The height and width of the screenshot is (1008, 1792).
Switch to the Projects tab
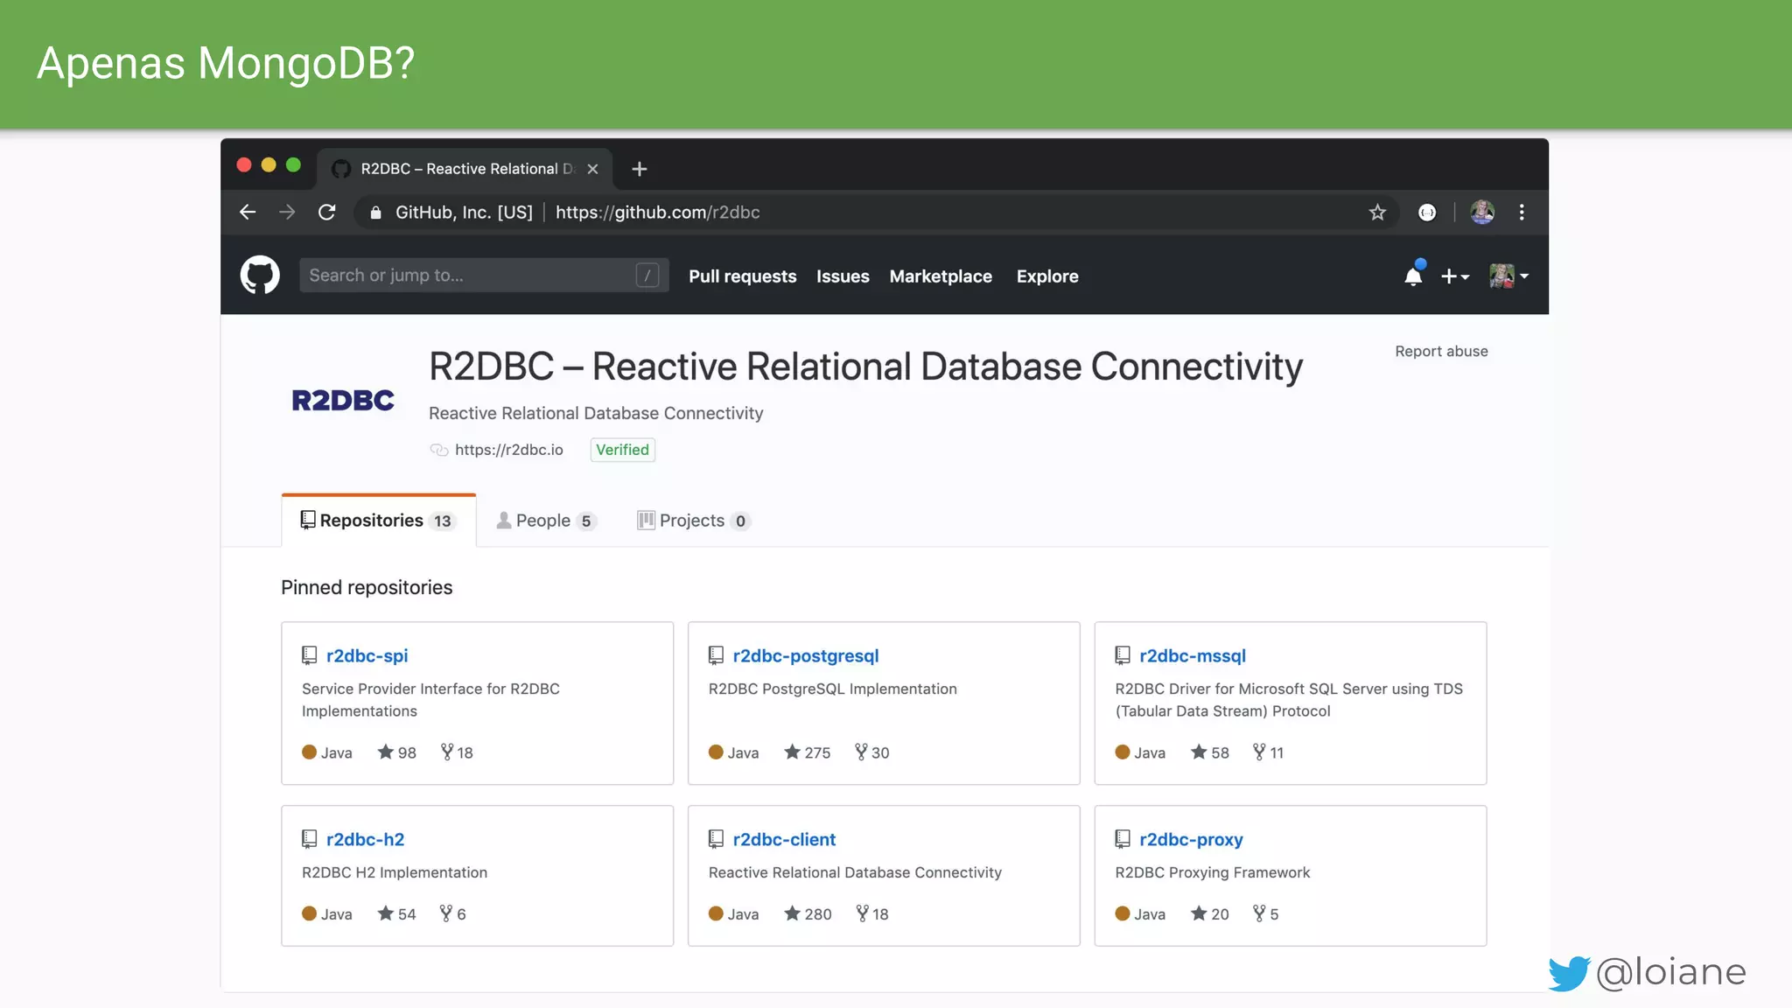pos(693,521)
